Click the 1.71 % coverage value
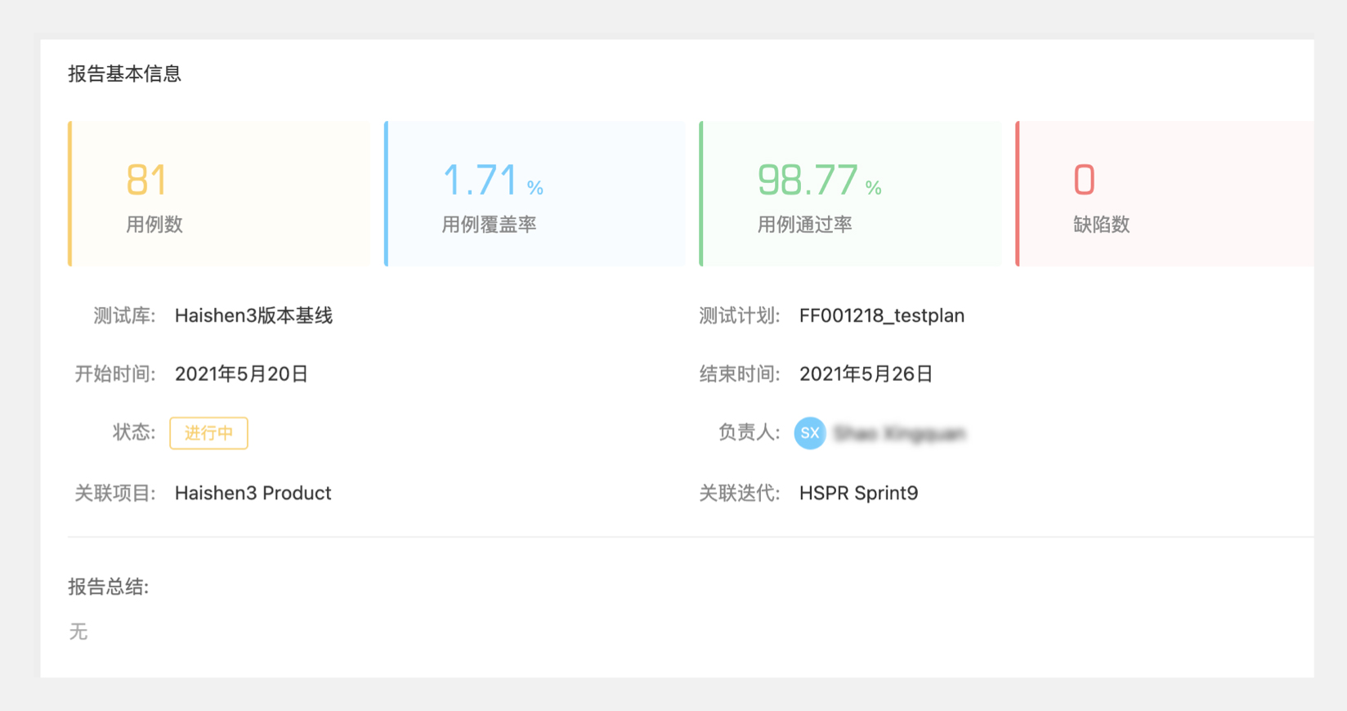The width and height of the screenshot is (1347, 711). tap(492, 181)
